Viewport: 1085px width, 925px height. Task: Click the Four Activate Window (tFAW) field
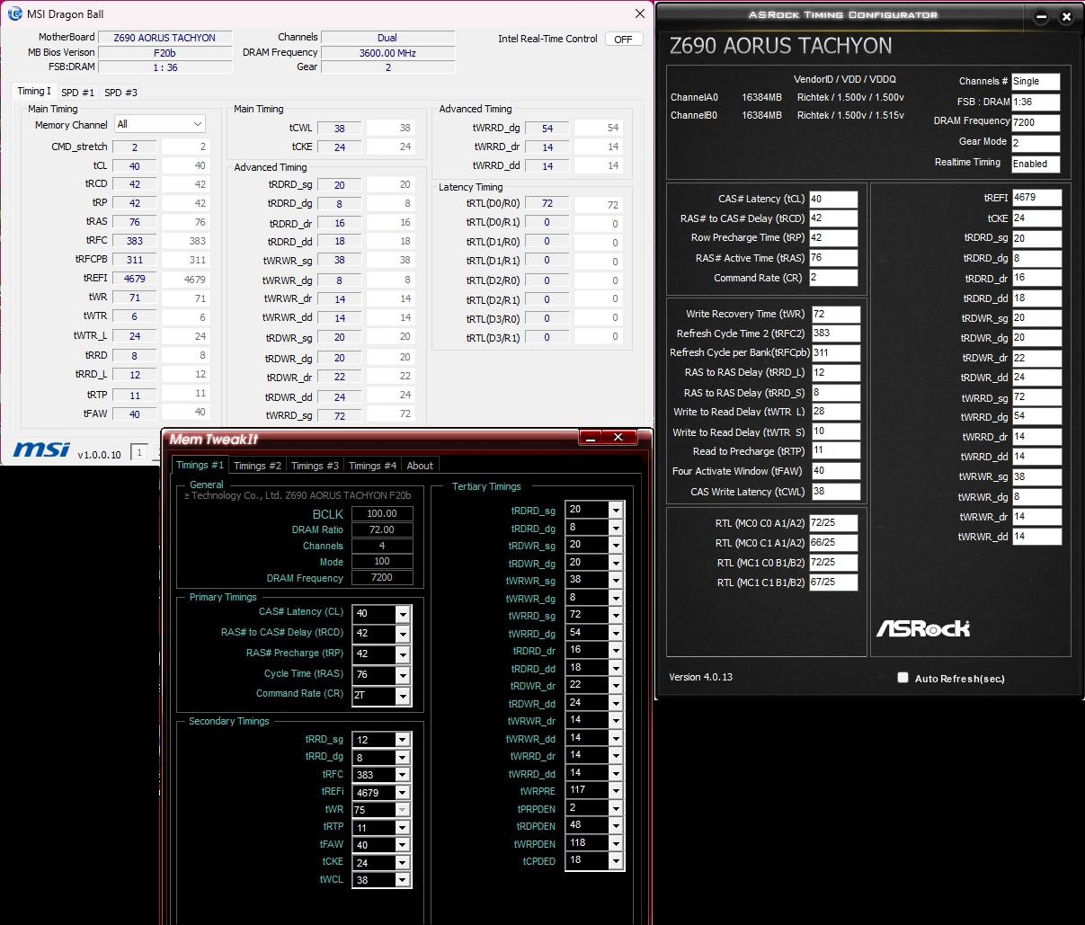tap(835, 471)
